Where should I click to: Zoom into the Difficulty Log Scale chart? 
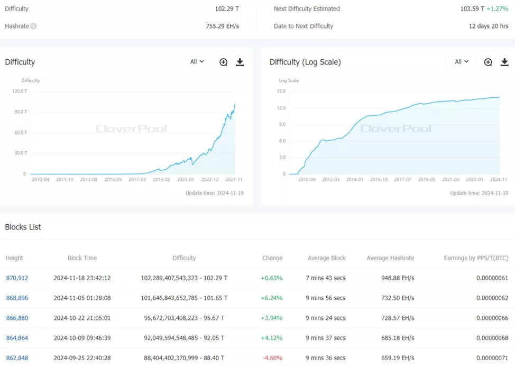(488, 62)
